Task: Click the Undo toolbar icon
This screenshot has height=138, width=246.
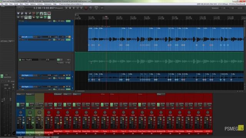Action: tap(33, 13)
